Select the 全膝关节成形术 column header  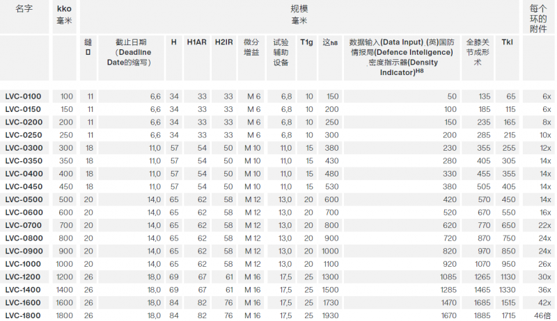pyautogui.click(x=477, y=52)
